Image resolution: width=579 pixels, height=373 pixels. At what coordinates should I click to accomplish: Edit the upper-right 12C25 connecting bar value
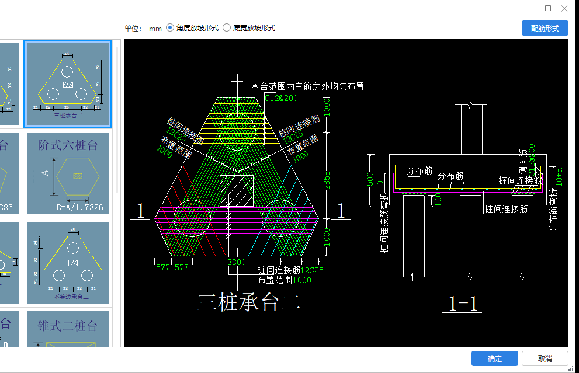pyautogui.click(x=293, y=137)
